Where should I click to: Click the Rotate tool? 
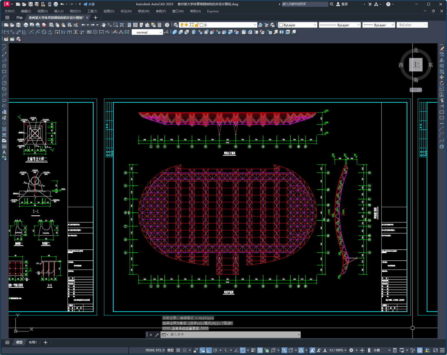pos(442,83)
